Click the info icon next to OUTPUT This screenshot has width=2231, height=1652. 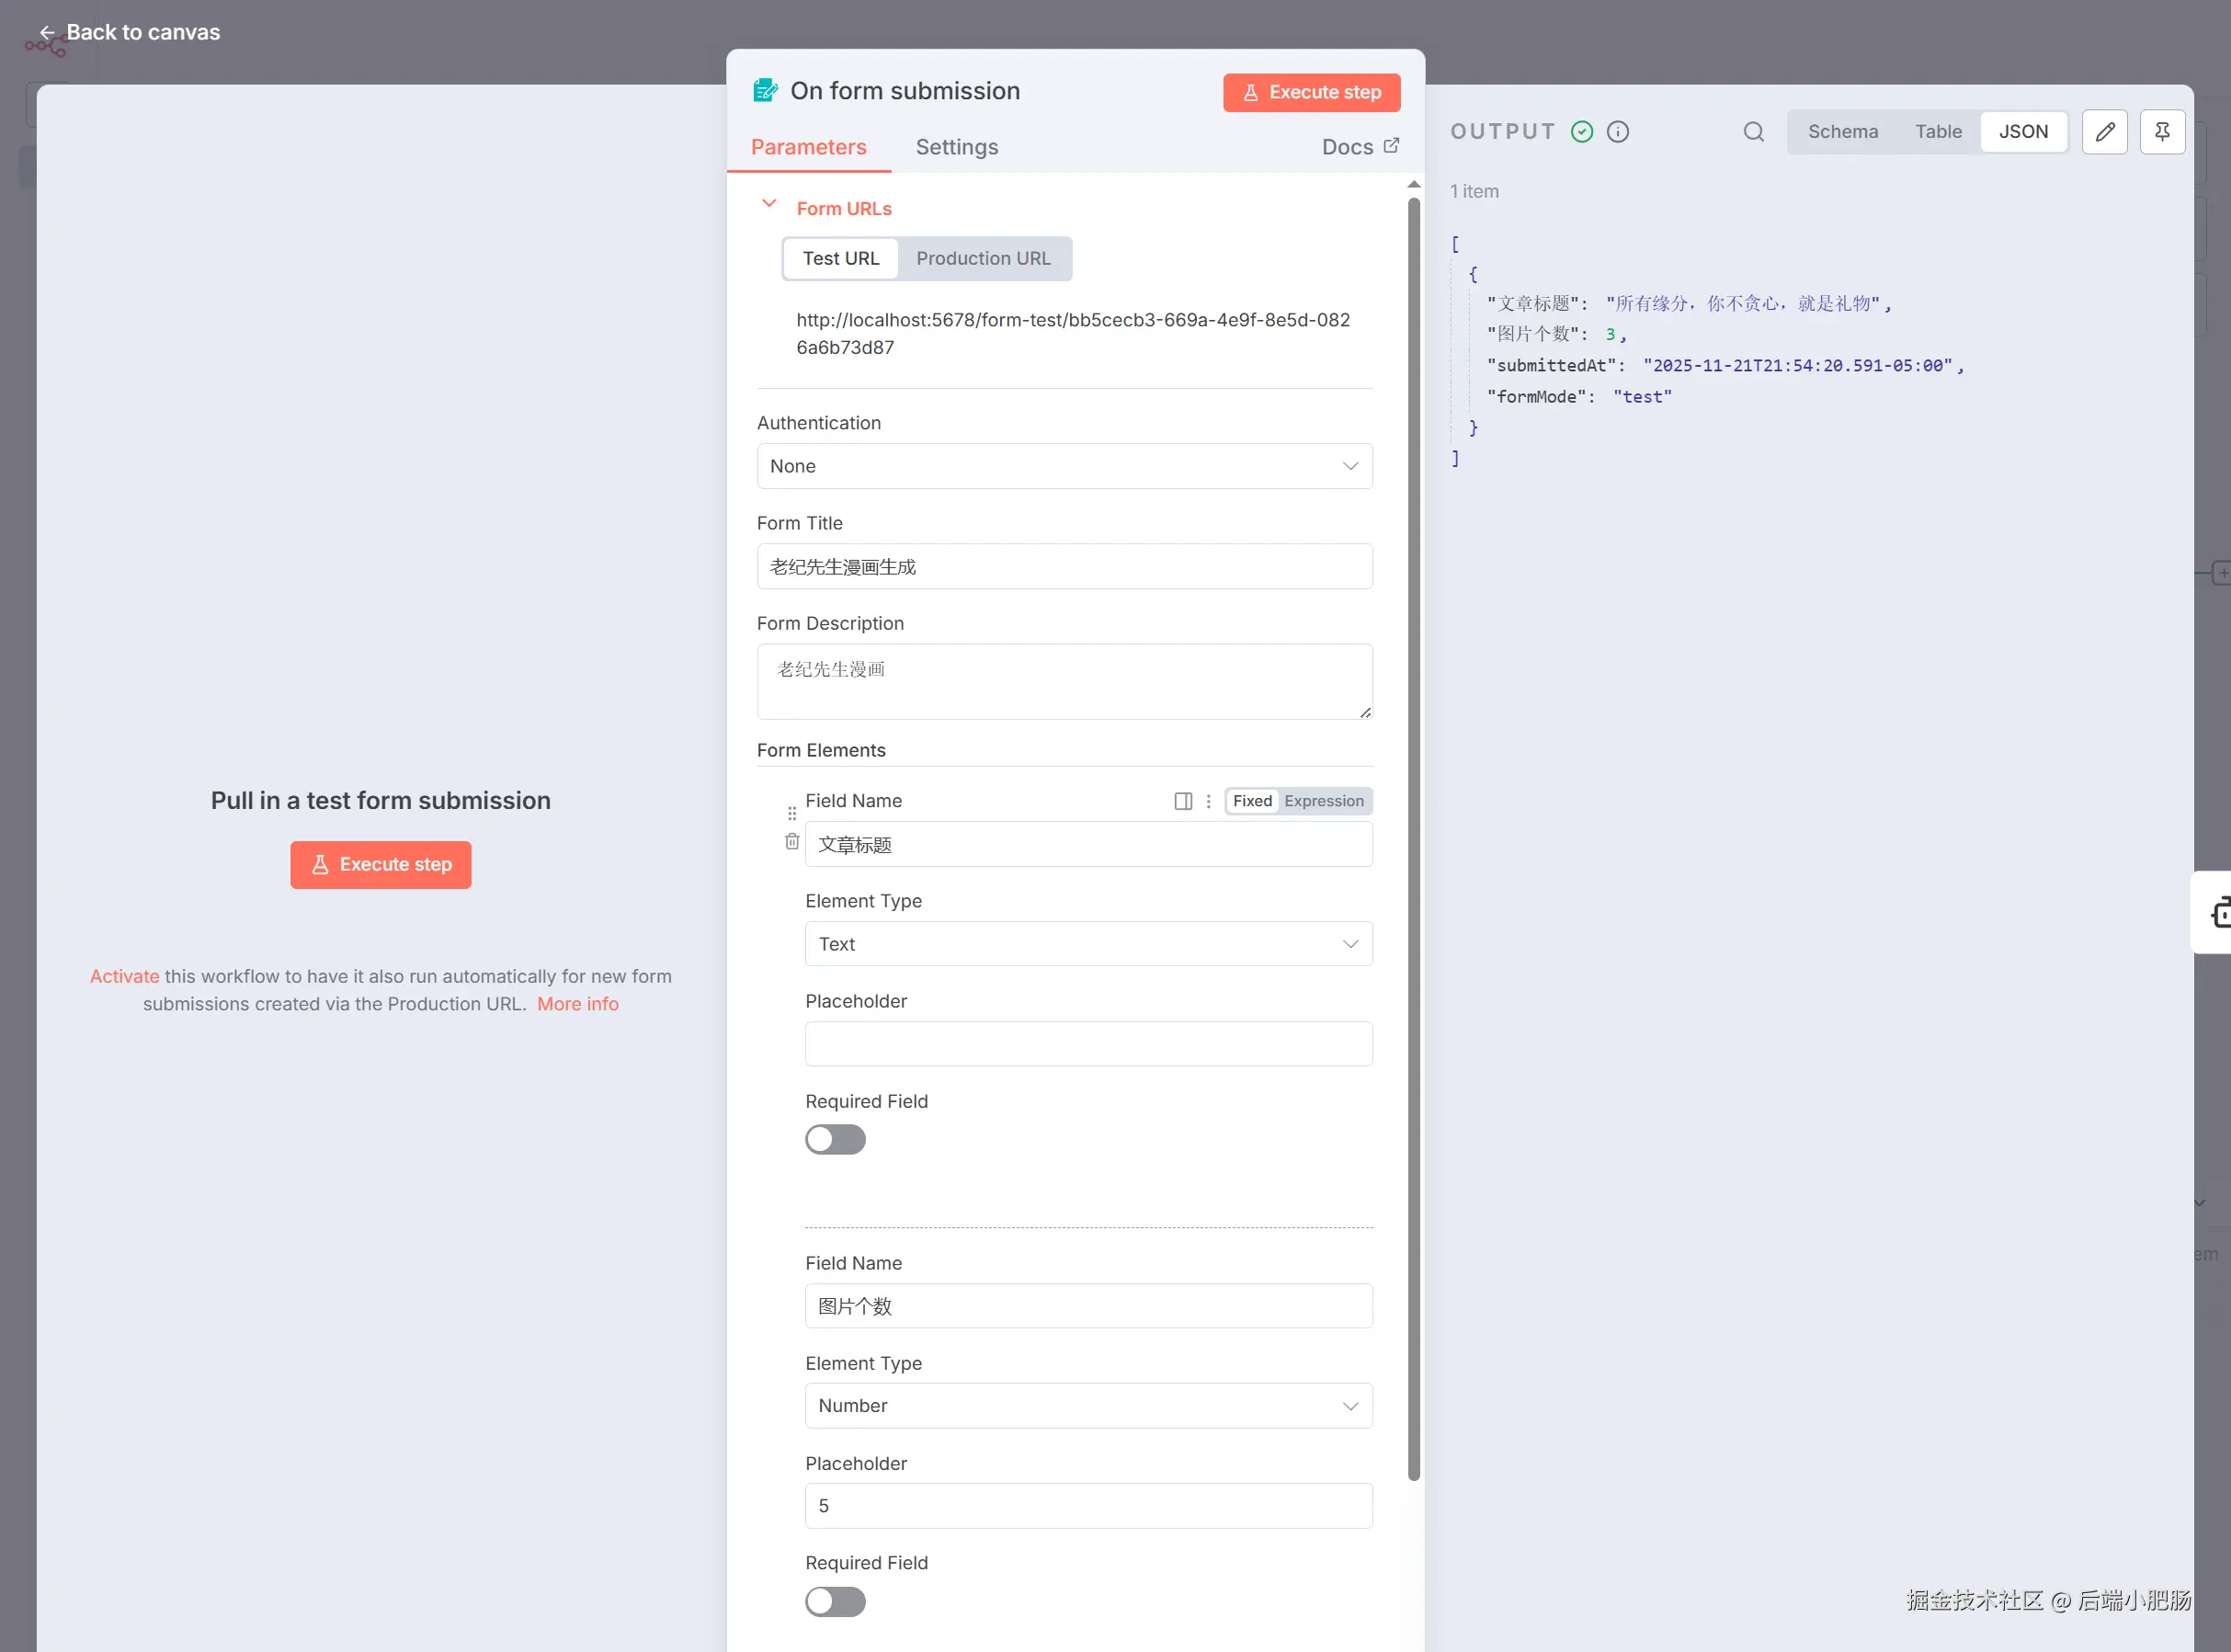coord(1617,132)
